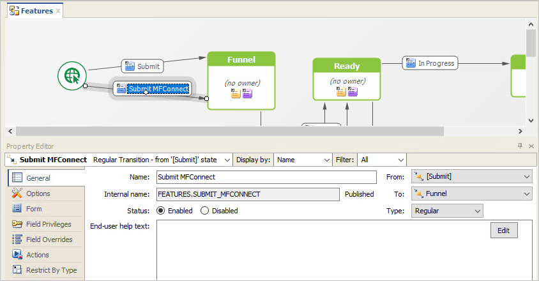Open the Field Privileges tab
The image size is (539, 281).
pyautogui.click(x=49, y=224)
